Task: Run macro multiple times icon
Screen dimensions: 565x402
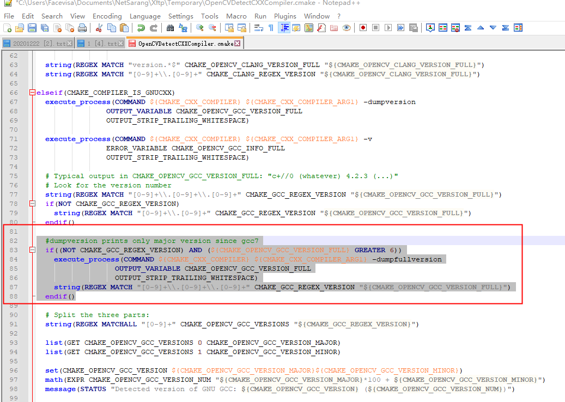Action: pos(400,28)
